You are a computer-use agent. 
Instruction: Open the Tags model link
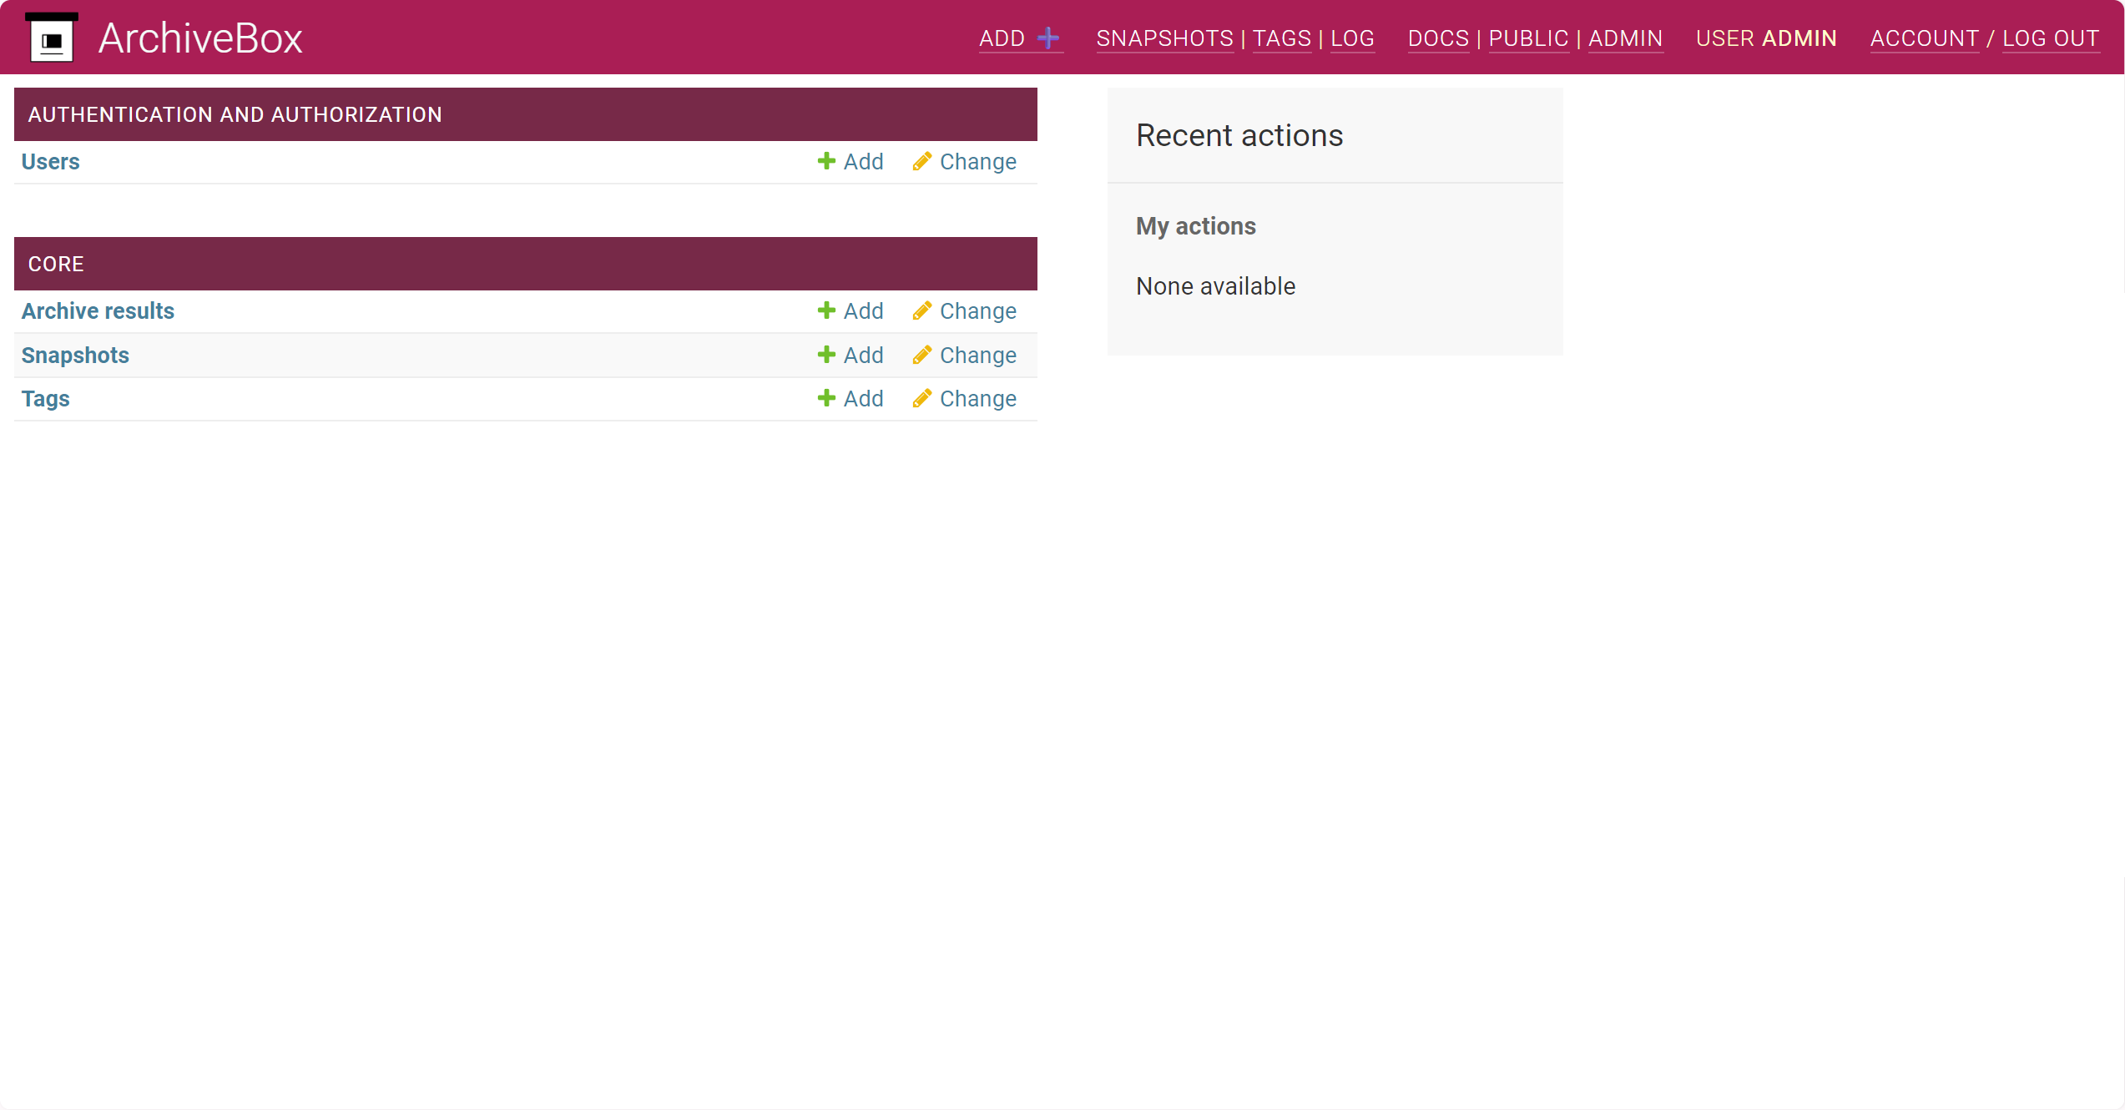point(45,398)
